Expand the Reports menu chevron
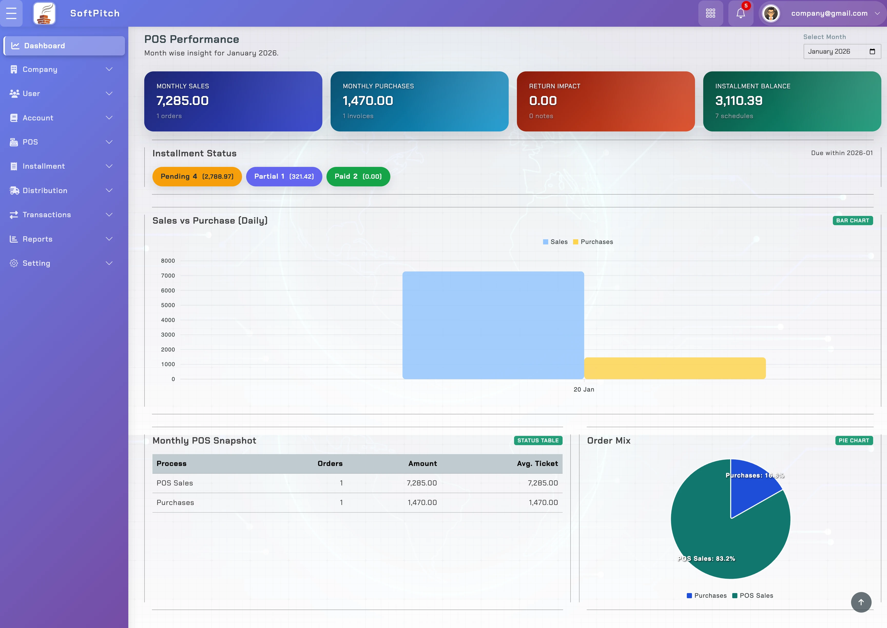The height and width of the screenshot is (628, 887). 109,239
